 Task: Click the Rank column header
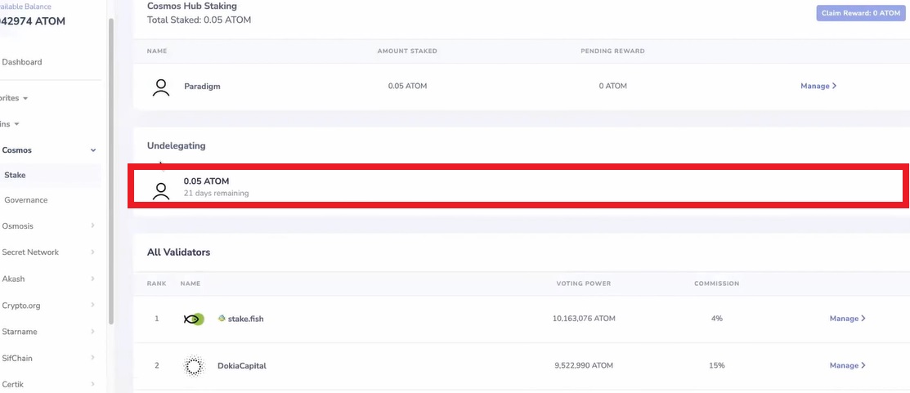pyautogui.click(x=157, y=284)
